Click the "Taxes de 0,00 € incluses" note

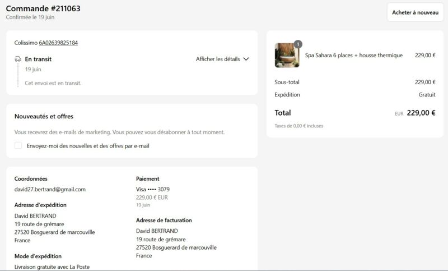pyautogui.click(x=299, y=126)
